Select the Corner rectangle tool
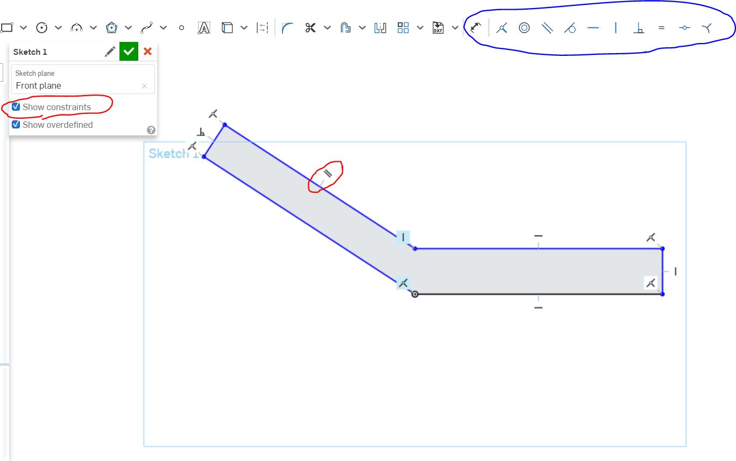This screenshot has height=461, width=736. pyautogui.click(x=7, y=26)
